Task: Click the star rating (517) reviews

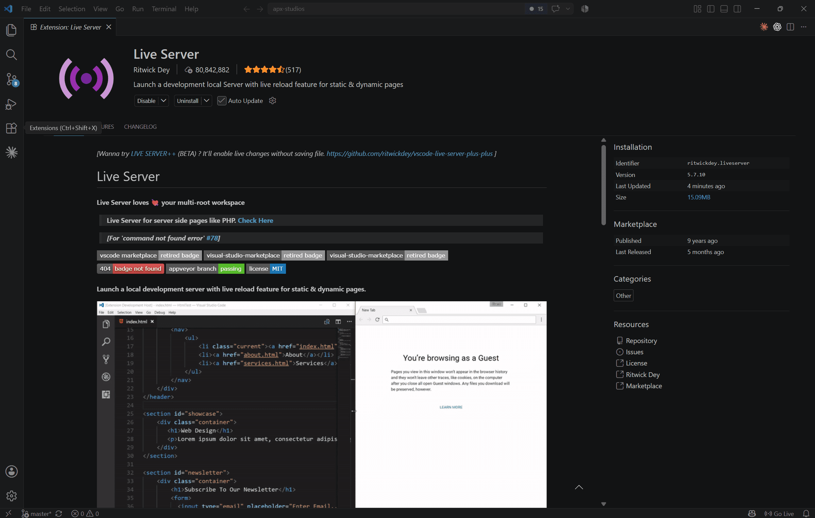Action: coord(273,70)
